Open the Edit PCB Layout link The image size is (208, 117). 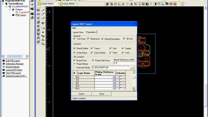13,61
